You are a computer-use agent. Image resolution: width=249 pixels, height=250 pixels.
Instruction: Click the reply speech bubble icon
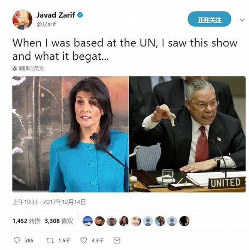click(17, 240)
